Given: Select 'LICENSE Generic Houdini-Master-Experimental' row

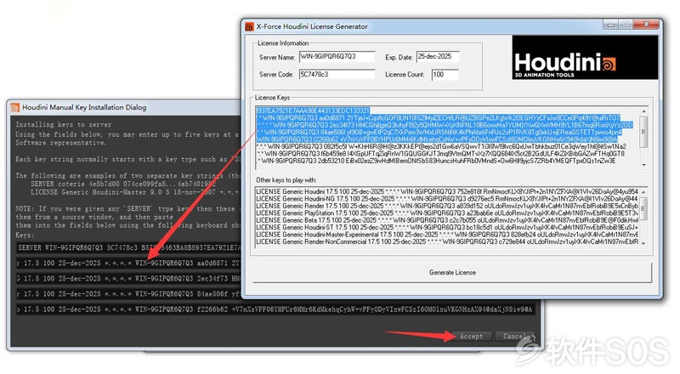Looking at the screenshot, I should [x=447, y=235].
